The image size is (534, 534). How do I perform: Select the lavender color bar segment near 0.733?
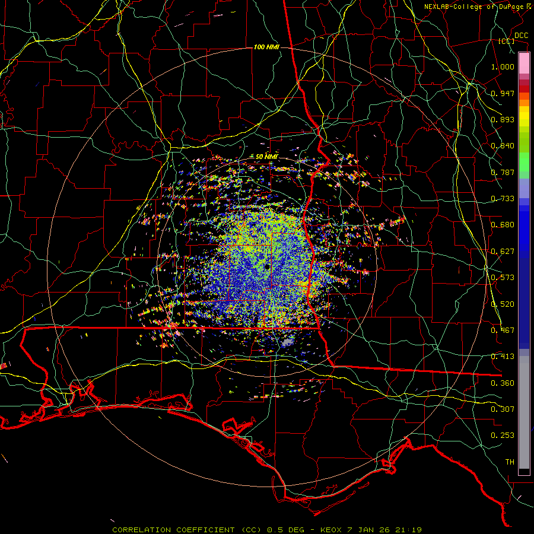point(524,188)
